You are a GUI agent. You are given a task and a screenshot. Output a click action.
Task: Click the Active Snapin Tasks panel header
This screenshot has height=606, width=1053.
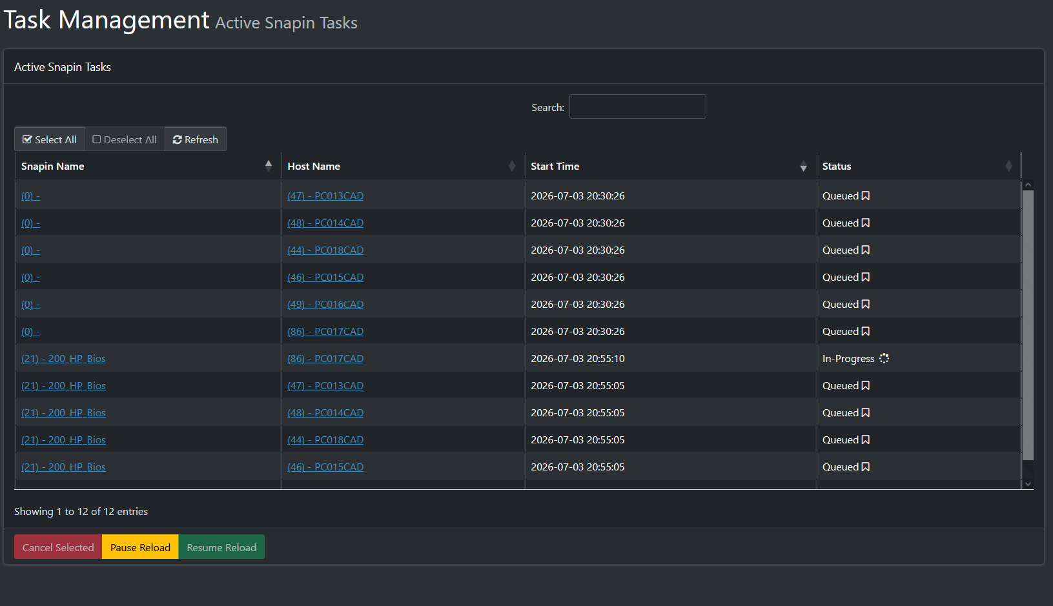[524, 67]
